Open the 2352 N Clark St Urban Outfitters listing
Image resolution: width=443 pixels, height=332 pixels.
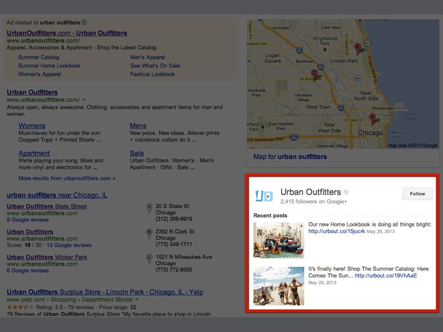pyautogui.click(x=30, y=232)
